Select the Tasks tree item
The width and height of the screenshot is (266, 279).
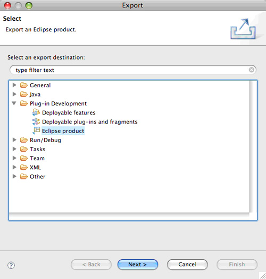tap(37, 149)
